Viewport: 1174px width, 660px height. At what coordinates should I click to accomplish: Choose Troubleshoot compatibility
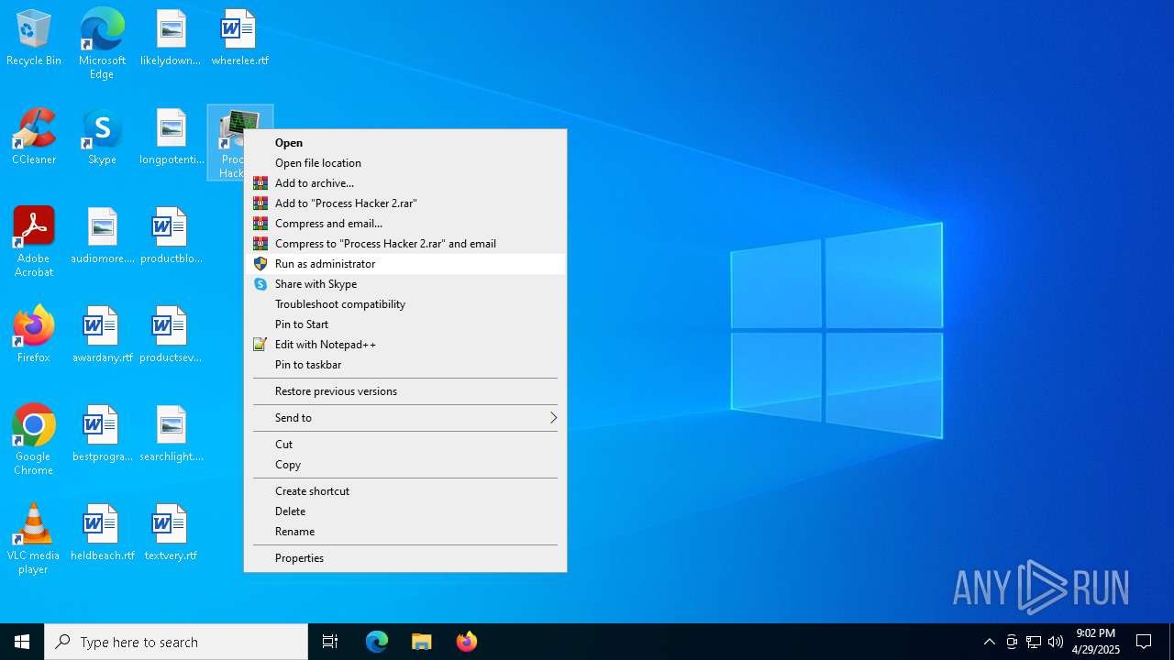click(405, 304)
